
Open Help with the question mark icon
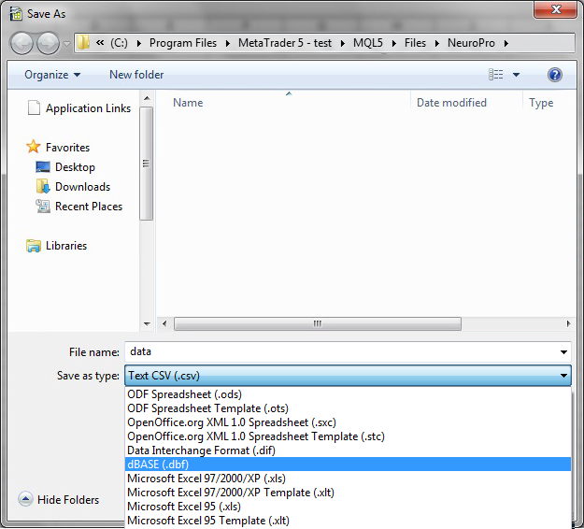tap(555, 75)
